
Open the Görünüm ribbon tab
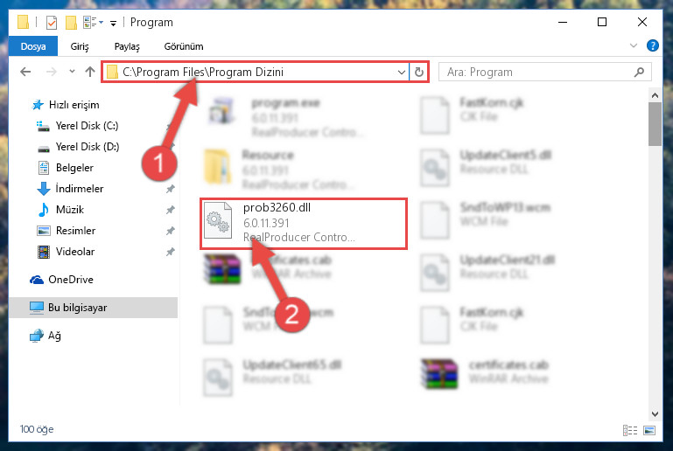click(x=184, y=46)
